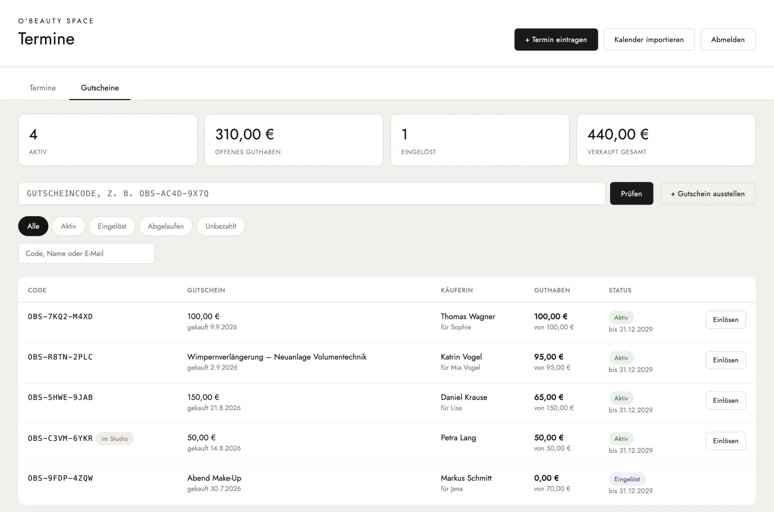
Task: Click buyer name 'Katrin Vogel'
Action: (461, 357)
